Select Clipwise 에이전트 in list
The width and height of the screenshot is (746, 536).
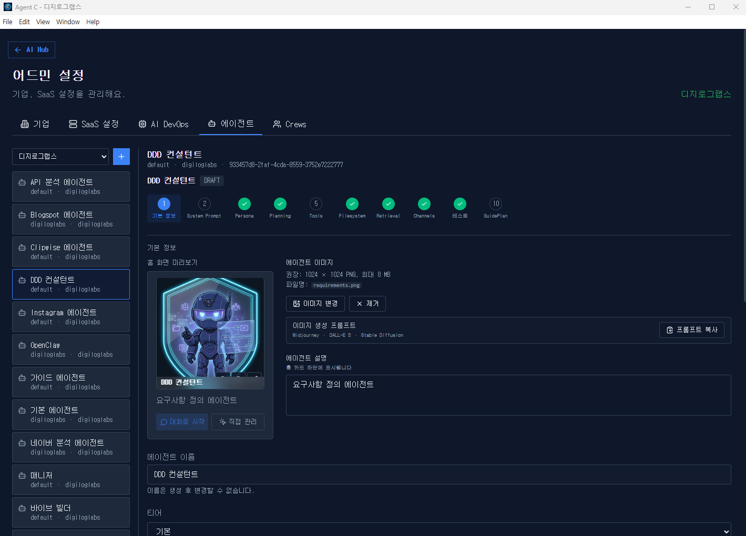click(71, 252)
